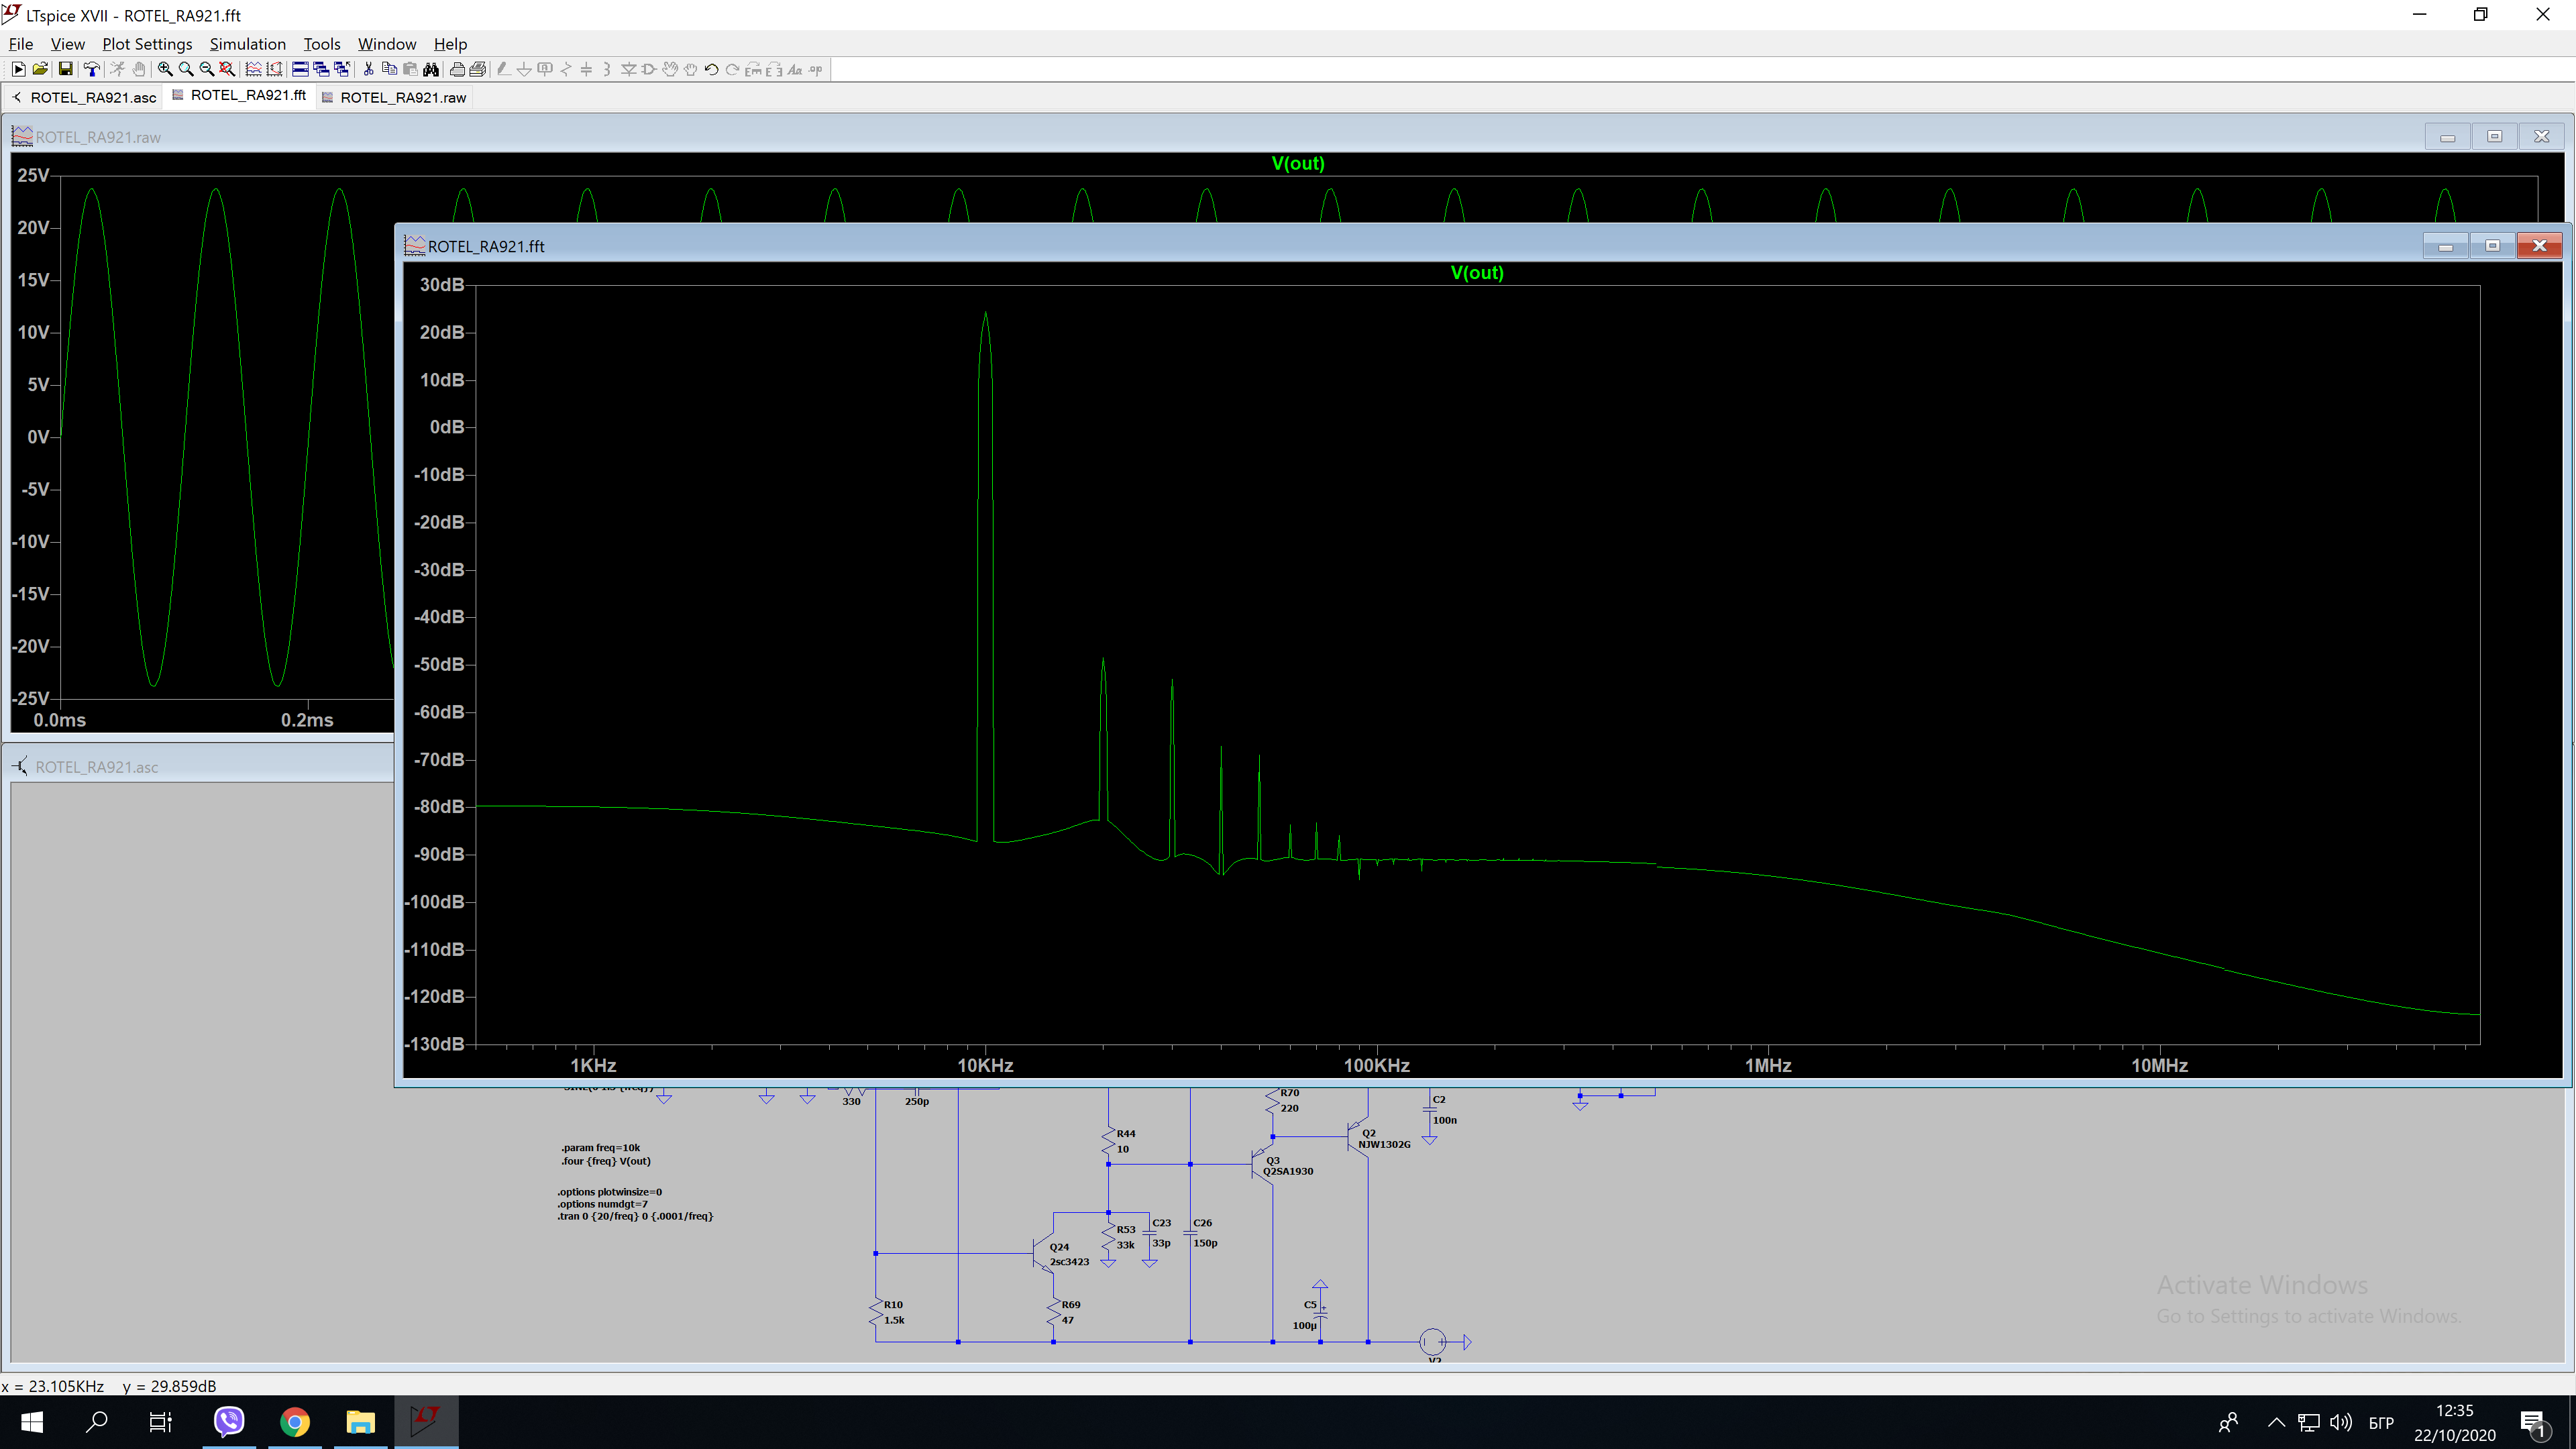
Task: Click the Print icon
Action: click(x=478, y=69)
